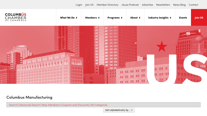Open Coupons and Discounts link

pyautogui.click(x=75, y=105)
